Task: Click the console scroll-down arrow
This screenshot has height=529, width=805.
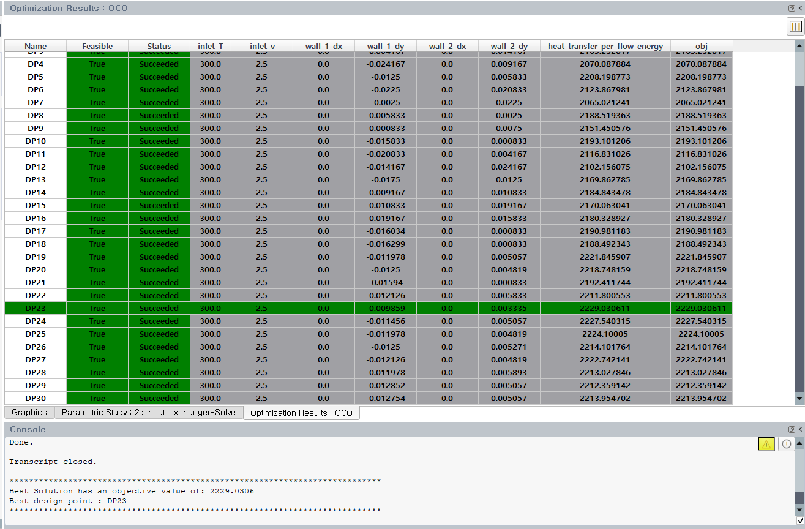Action: (x=800, y=510)
